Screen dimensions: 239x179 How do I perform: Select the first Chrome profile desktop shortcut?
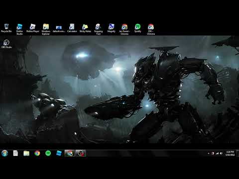coord(124,29)
